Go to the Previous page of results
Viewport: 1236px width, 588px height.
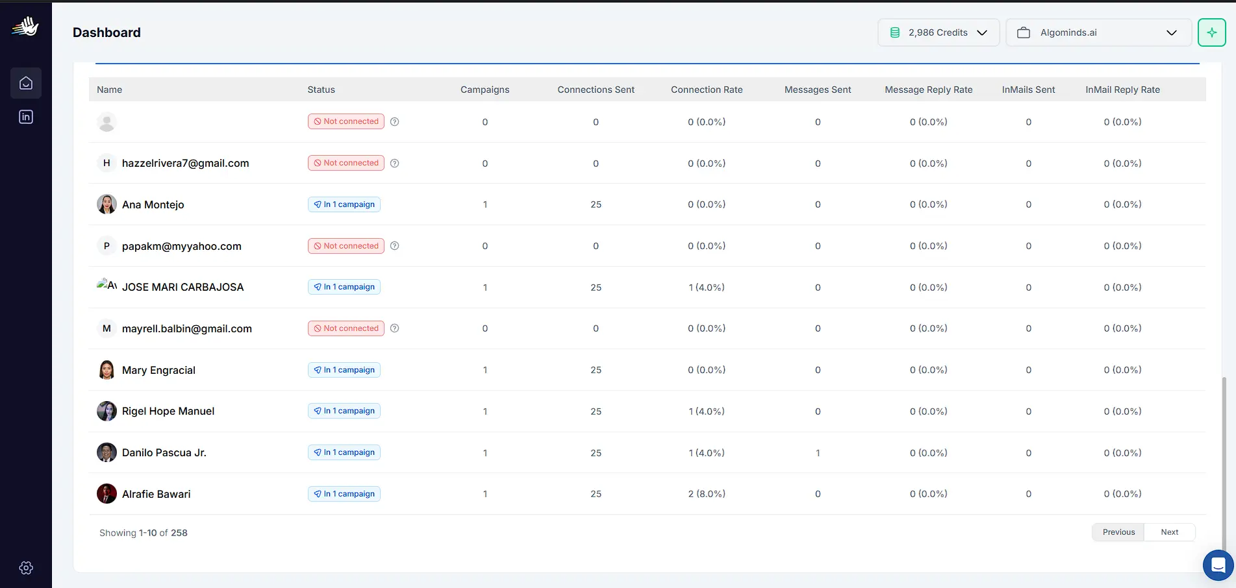1118,532
